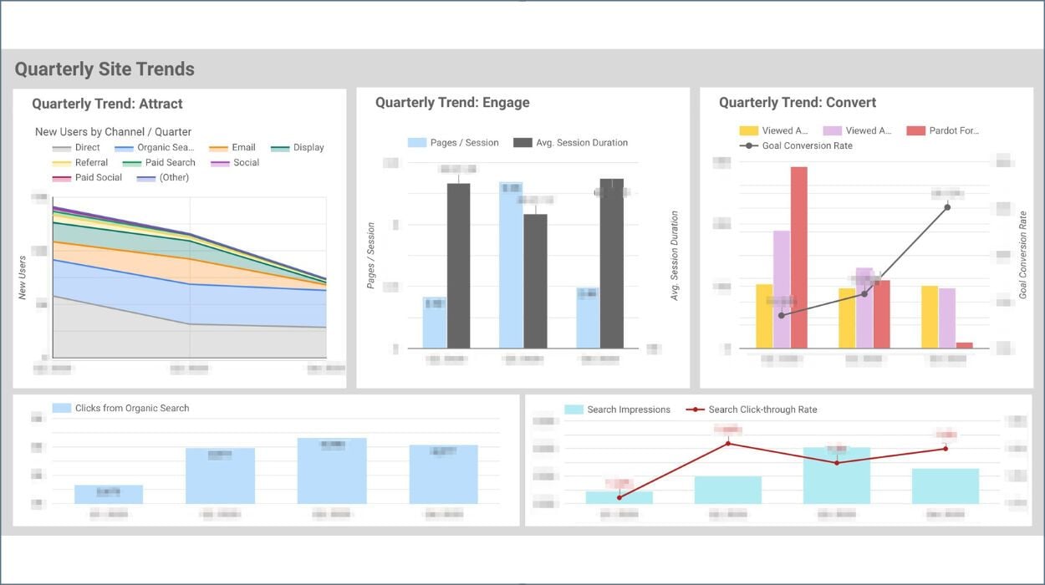Click the tallest Clicks from Organic Search bar
The image size is (1045, 585).
[332, 471]
